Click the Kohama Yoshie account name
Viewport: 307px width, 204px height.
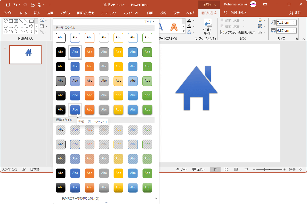[x=236, y=4]
